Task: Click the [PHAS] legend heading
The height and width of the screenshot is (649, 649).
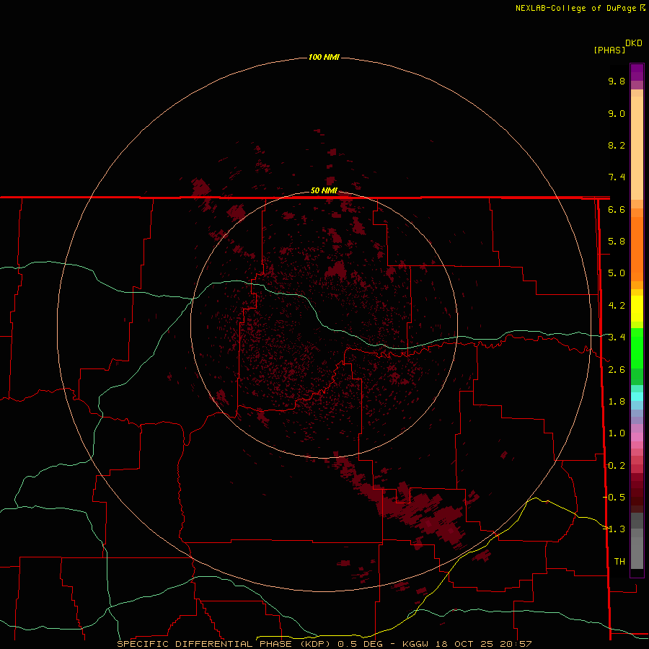Action: click(x=609, y=50)
